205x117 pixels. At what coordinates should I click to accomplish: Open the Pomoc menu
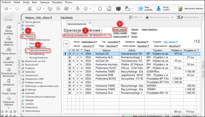click(x=69, y=2)
